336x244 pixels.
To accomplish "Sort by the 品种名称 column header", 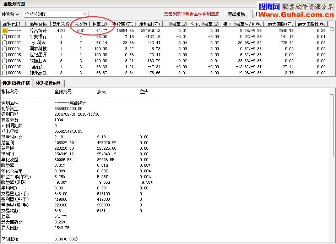I will [x=38, y=24].
